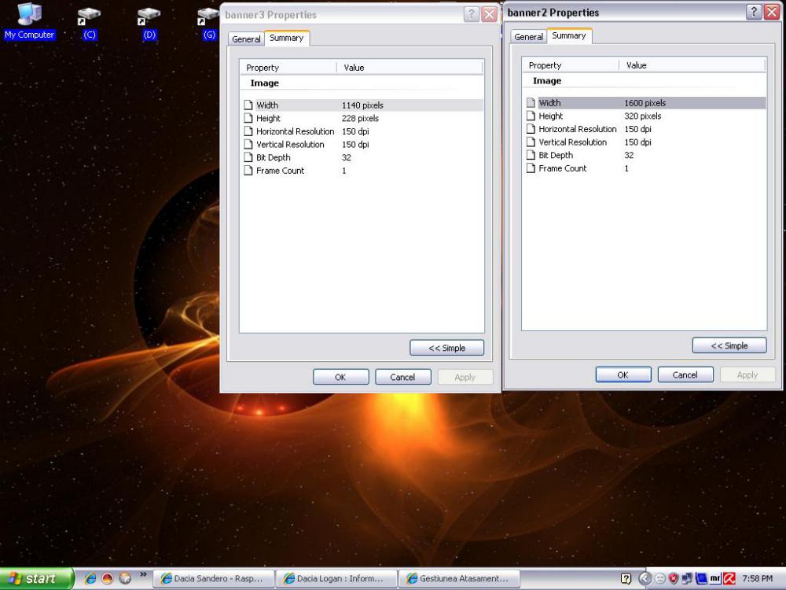Click the help button in banner2 title bar
786x590 pixels.
click(753, 12)
